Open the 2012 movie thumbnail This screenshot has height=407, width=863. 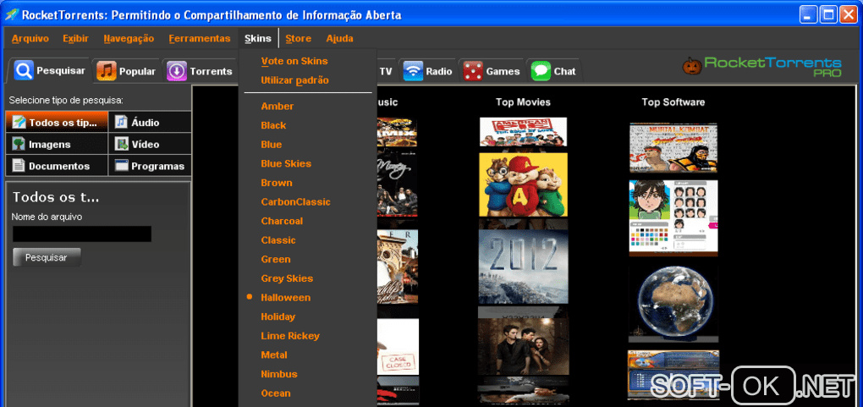(x=523, y=267)
